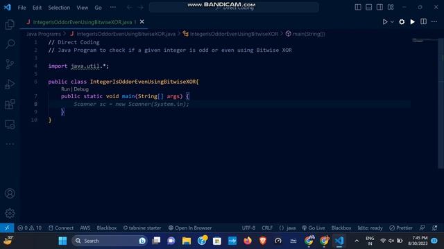Run the Java file with outlined play button
Viewport: 444px width, 249px height.
point(385,21)
